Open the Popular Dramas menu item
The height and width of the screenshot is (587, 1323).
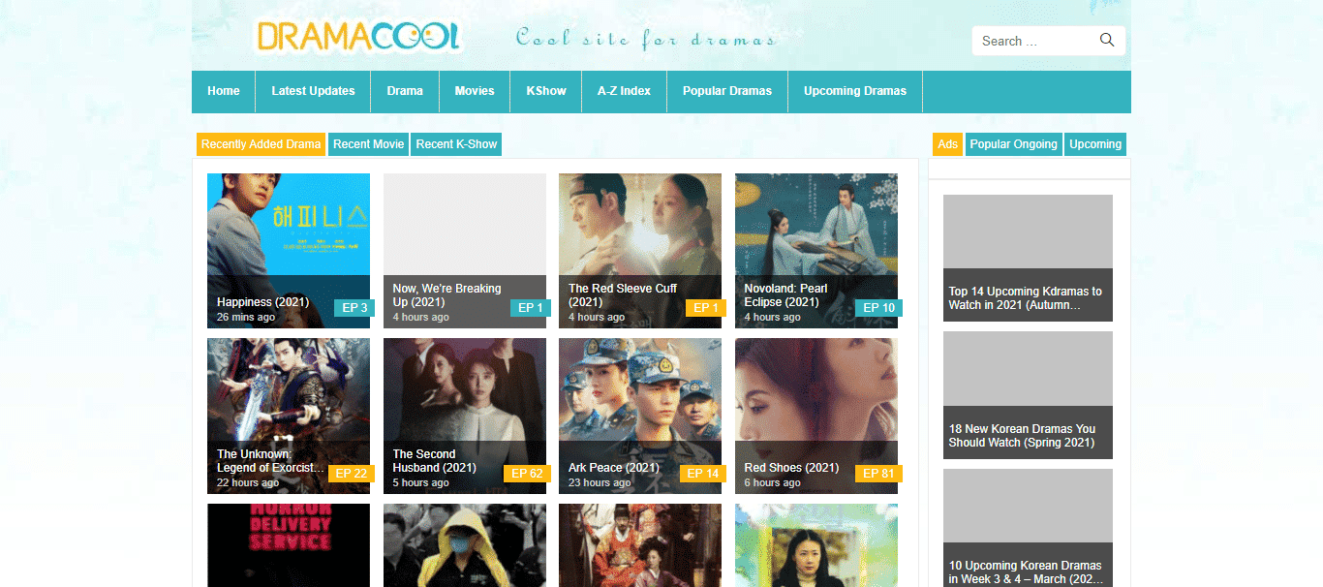[x=727, y=91]
